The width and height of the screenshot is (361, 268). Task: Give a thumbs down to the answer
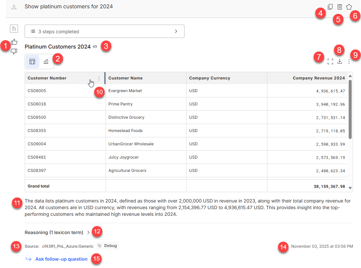(14, 52)
